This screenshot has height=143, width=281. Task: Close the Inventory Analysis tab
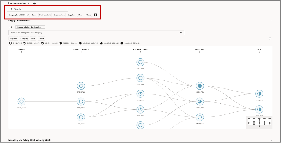pos(28,3)
